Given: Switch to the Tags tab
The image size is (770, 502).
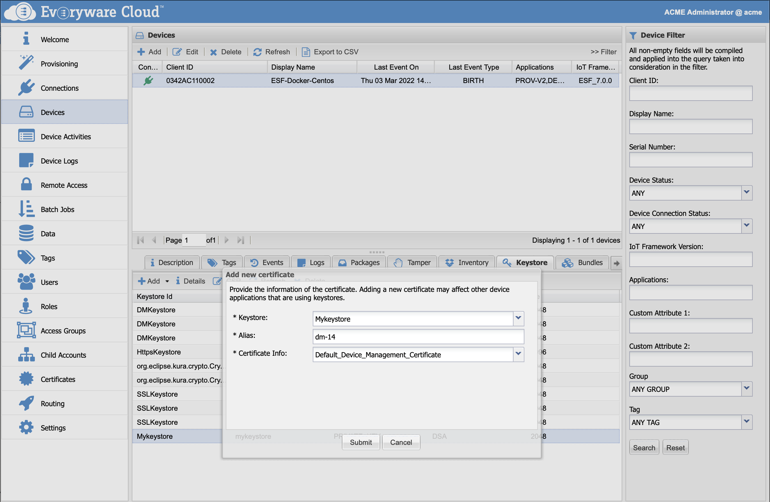Looking at the screenshot, I should point(222,262).
